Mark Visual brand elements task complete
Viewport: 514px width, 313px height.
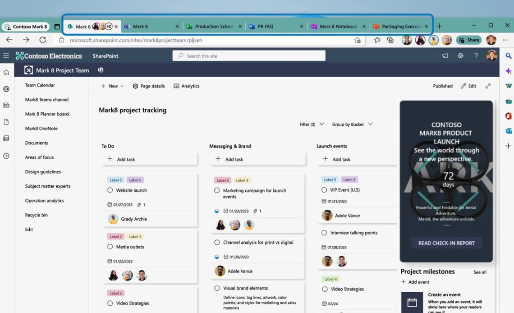(x=217, y=288)
